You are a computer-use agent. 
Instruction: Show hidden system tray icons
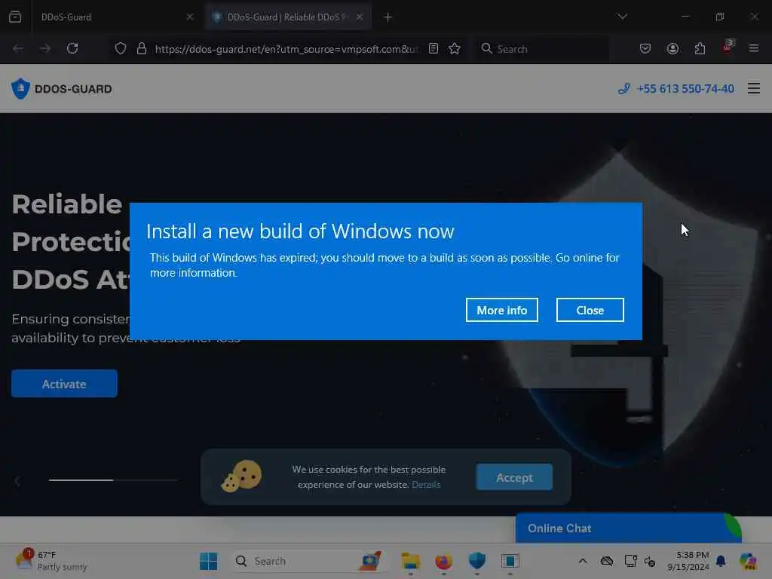pos(583,561)
